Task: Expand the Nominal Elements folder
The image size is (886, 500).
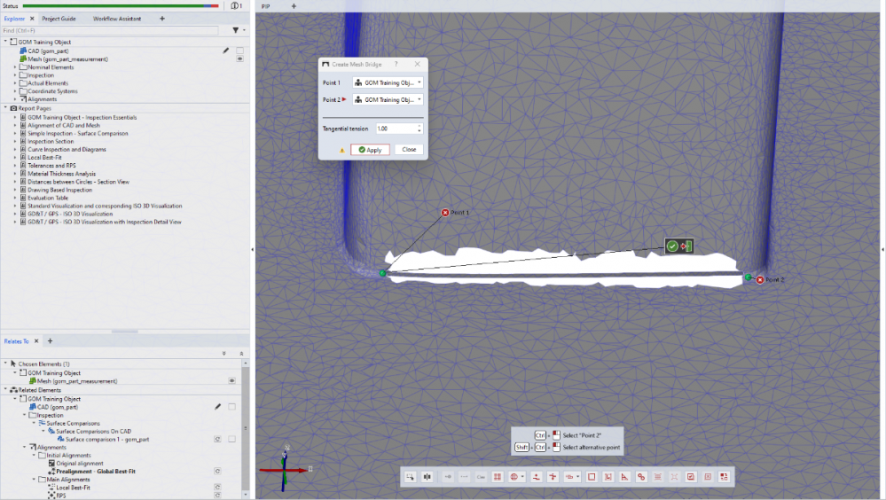Action: [x=15, y=67]
